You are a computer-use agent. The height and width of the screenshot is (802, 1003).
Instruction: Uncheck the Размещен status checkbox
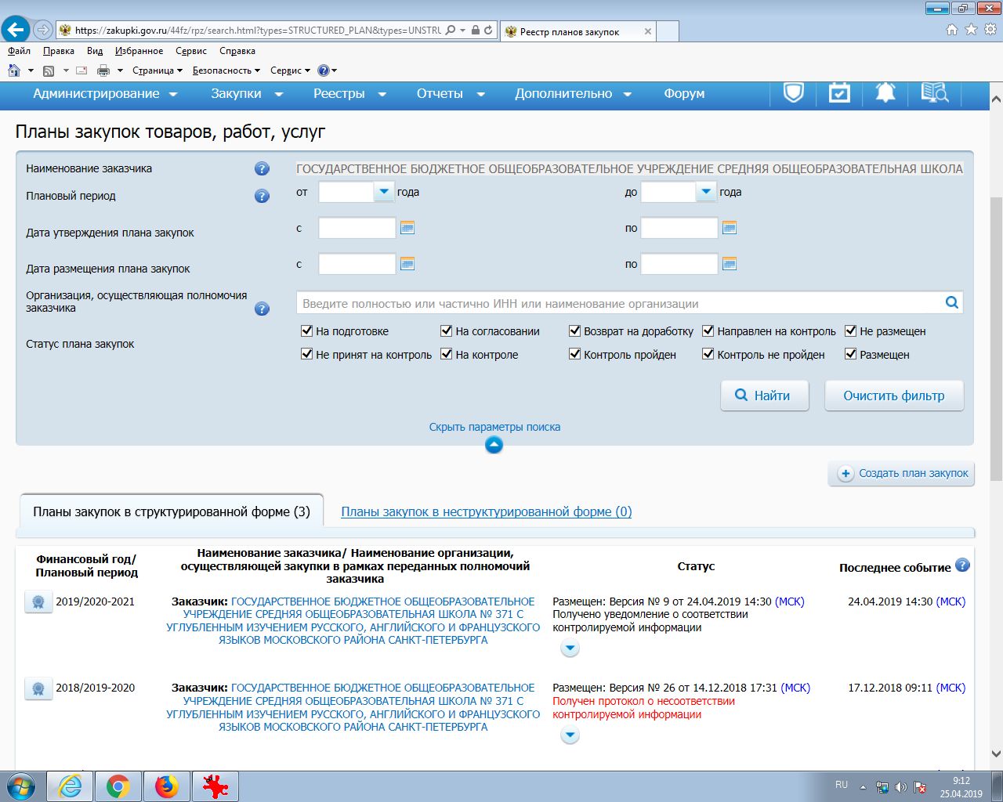point(851,354)
